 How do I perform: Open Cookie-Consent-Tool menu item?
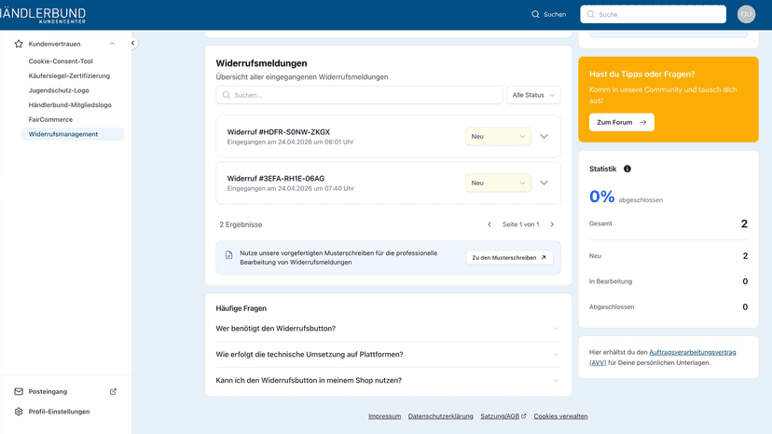pos(61,61)
